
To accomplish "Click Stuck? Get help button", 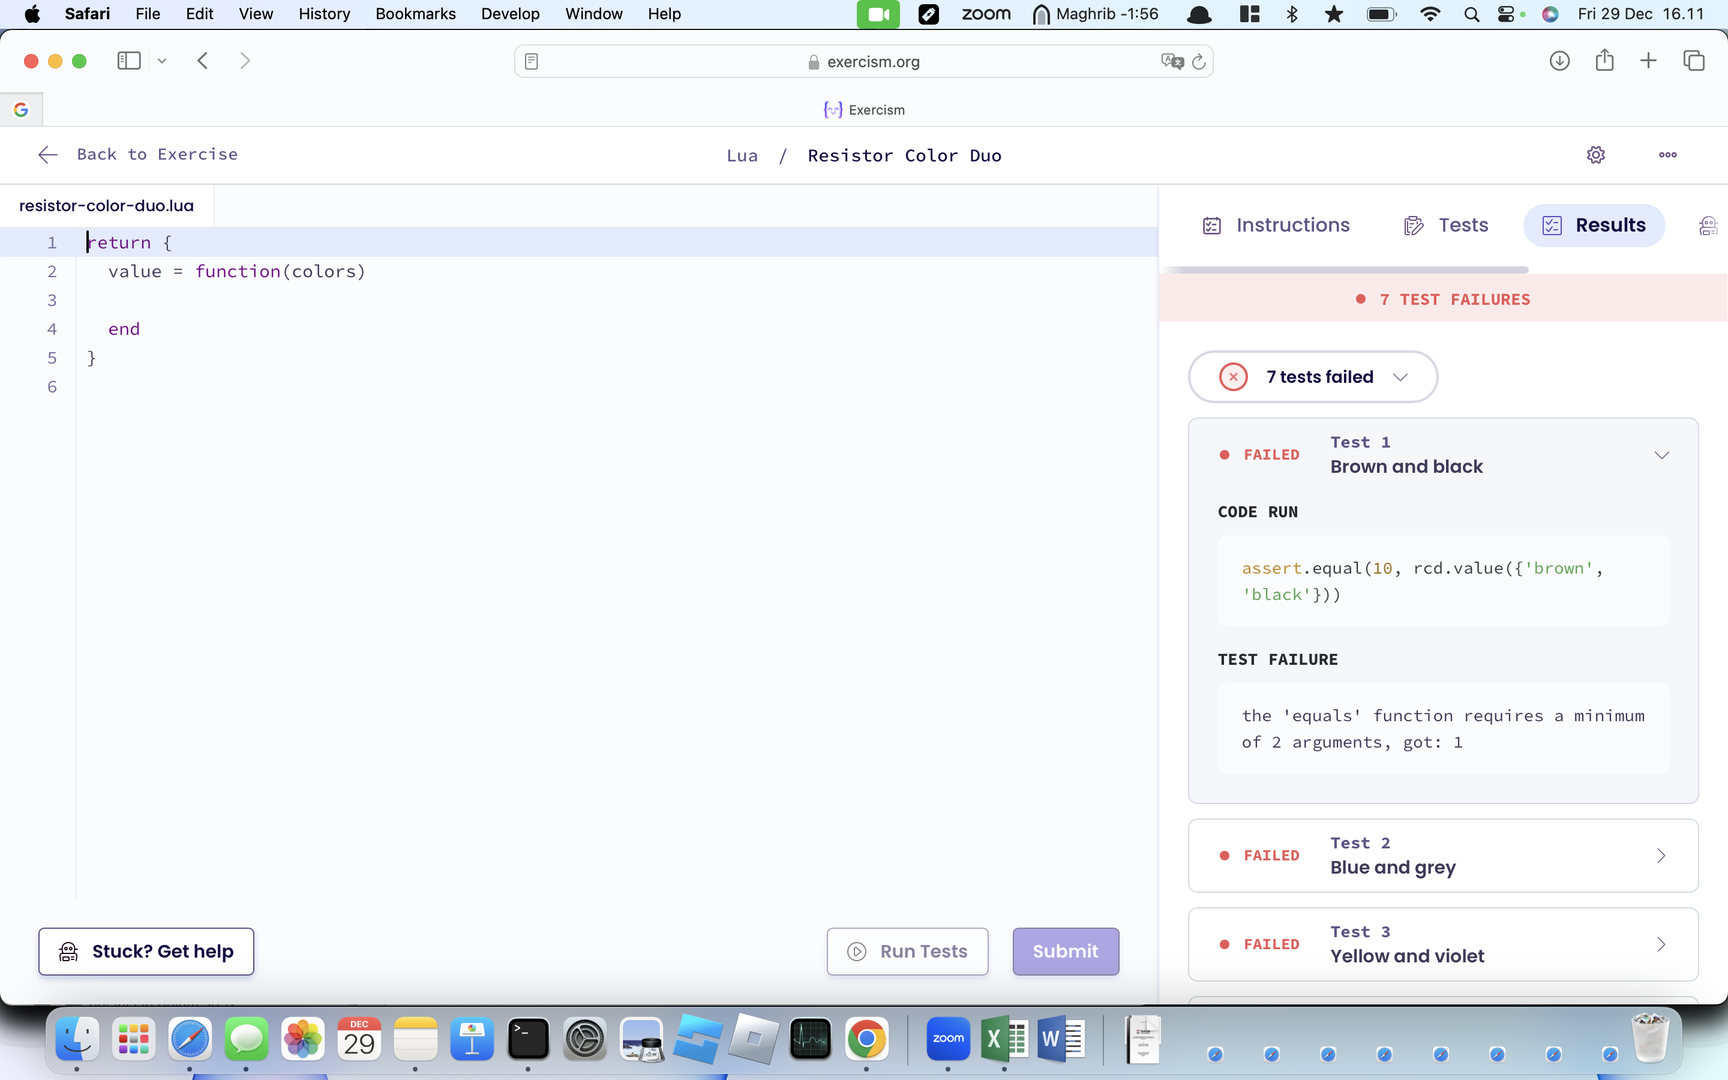I will point(146,952).
